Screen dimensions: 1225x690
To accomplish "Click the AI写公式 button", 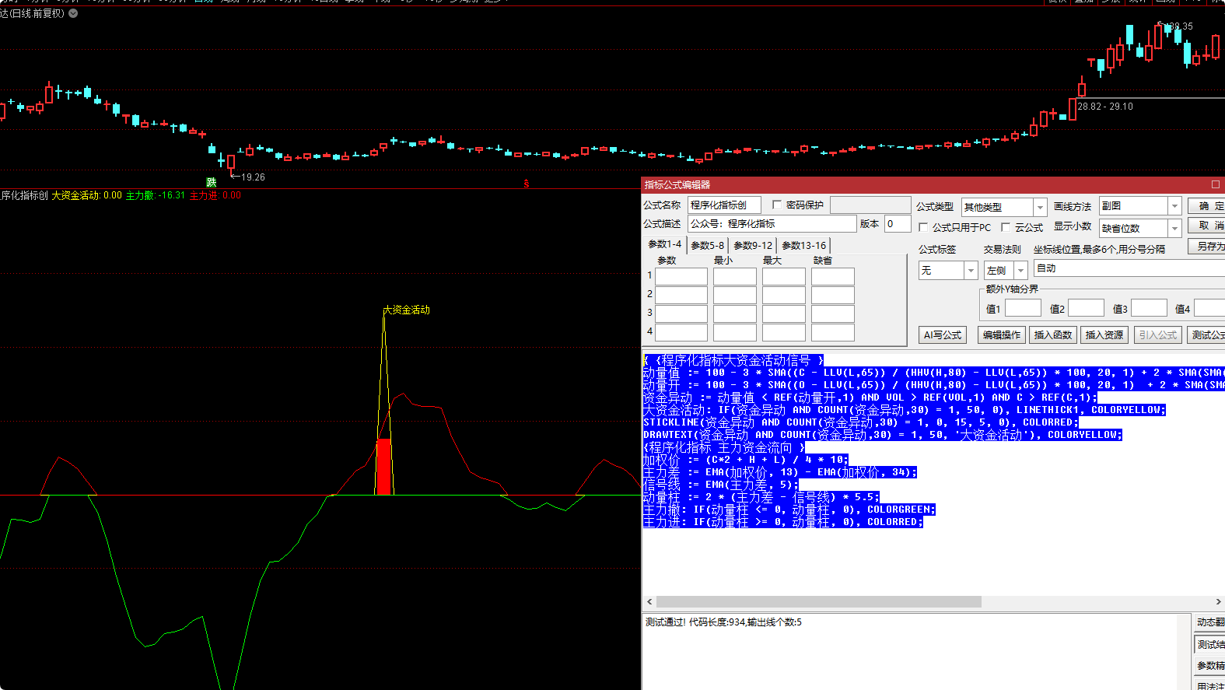I will (x=943, y=335).
